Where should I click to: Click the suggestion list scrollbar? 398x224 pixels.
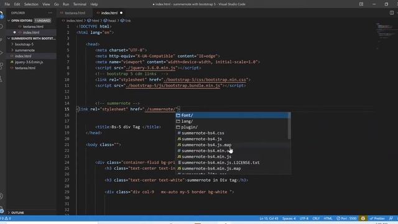click(x=289, y=126)
